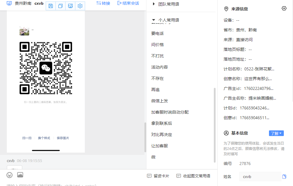
Task: Click the 留资卡片 button
Action: [x=158, y=176]
